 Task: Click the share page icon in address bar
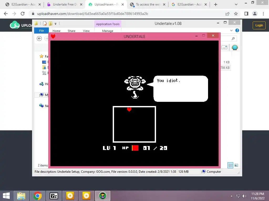(227, 14)
